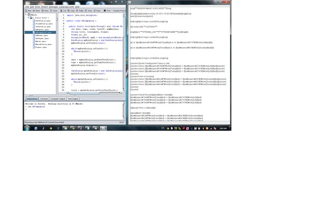
Task: Click the code editor vertical scrollbar
Action: pyautogui.click(x=124, y=52)
